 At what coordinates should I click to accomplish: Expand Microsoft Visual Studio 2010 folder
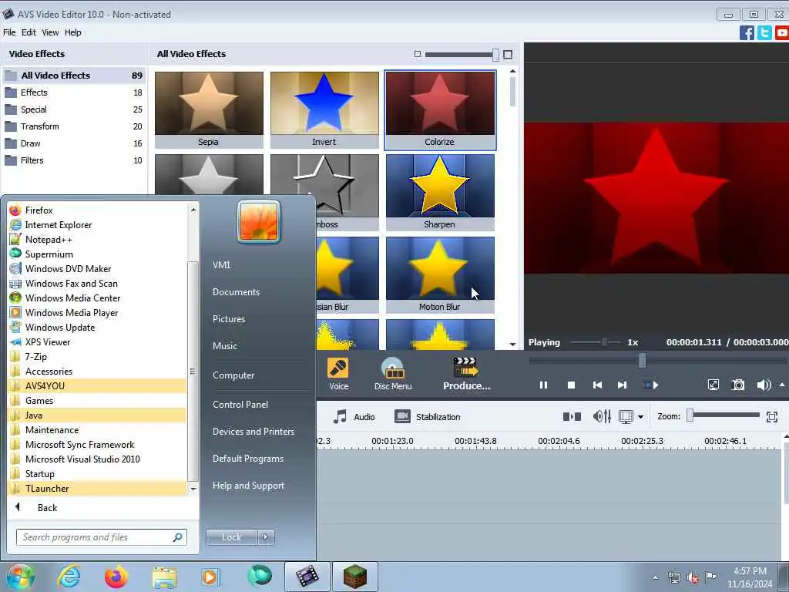(97, 459)
